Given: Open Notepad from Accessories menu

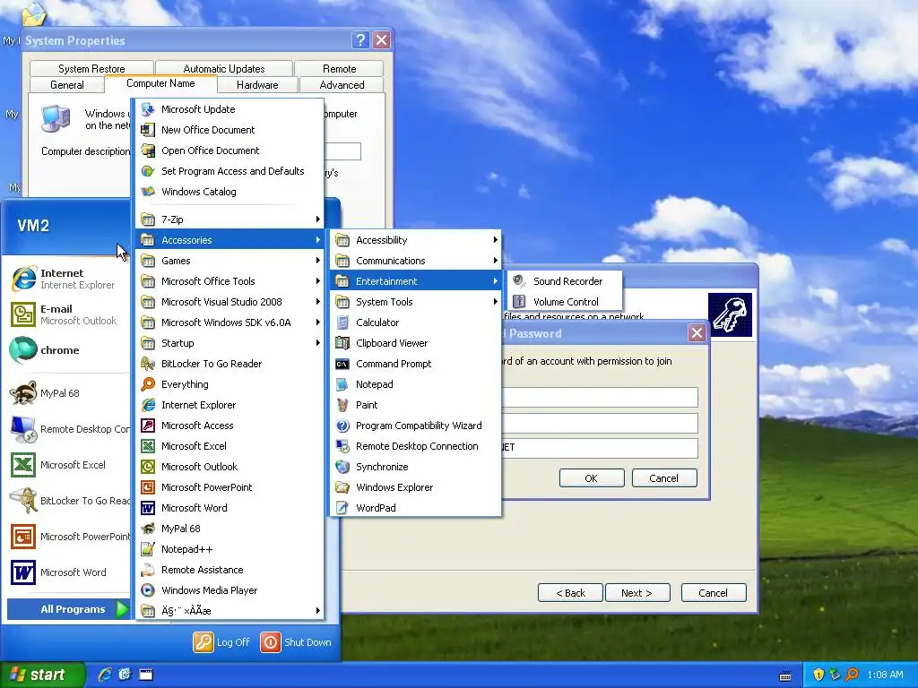Looking at the screenshot, I should (416, 384).
